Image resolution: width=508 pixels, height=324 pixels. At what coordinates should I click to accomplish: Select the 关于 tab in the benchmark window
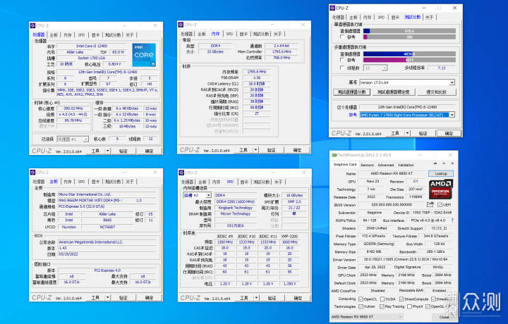(429, 17)
